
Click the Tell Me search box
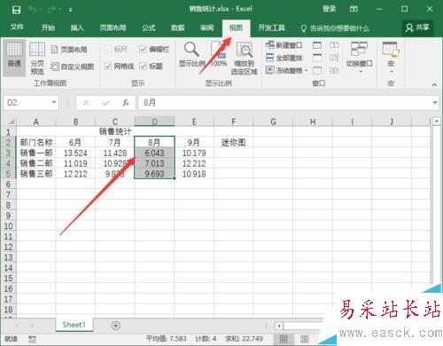pyautogui.click(x=335, y=28)
